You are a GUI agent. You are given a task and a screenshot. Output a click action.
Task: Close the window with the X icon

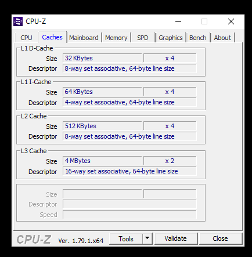(x=231, y=21)
